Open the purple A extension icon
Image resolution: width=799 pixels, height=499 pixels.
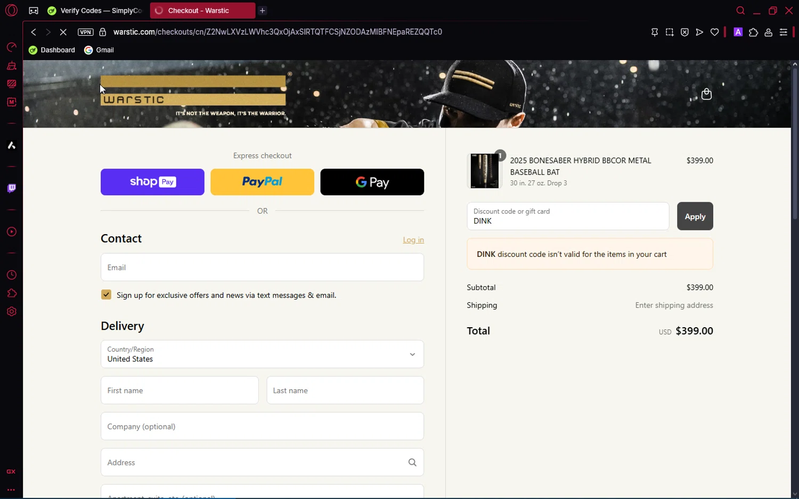click(x=738, y=32)
